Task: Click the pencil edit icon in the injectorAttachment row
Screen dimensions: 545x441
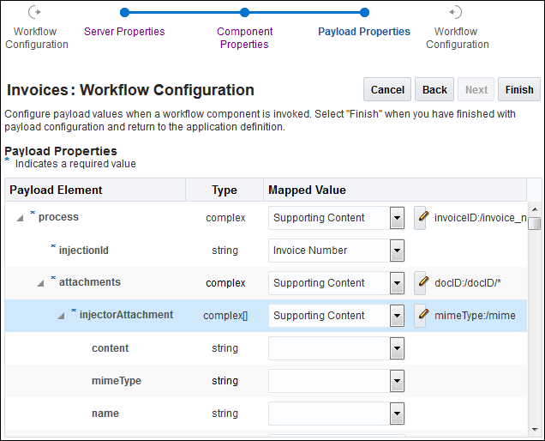Action: click(420, 316)
